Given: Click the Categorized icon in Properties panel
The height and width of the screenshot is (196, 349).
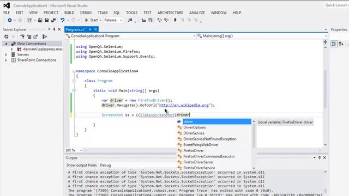Looking at the screenshot, I should click(334, 44).
